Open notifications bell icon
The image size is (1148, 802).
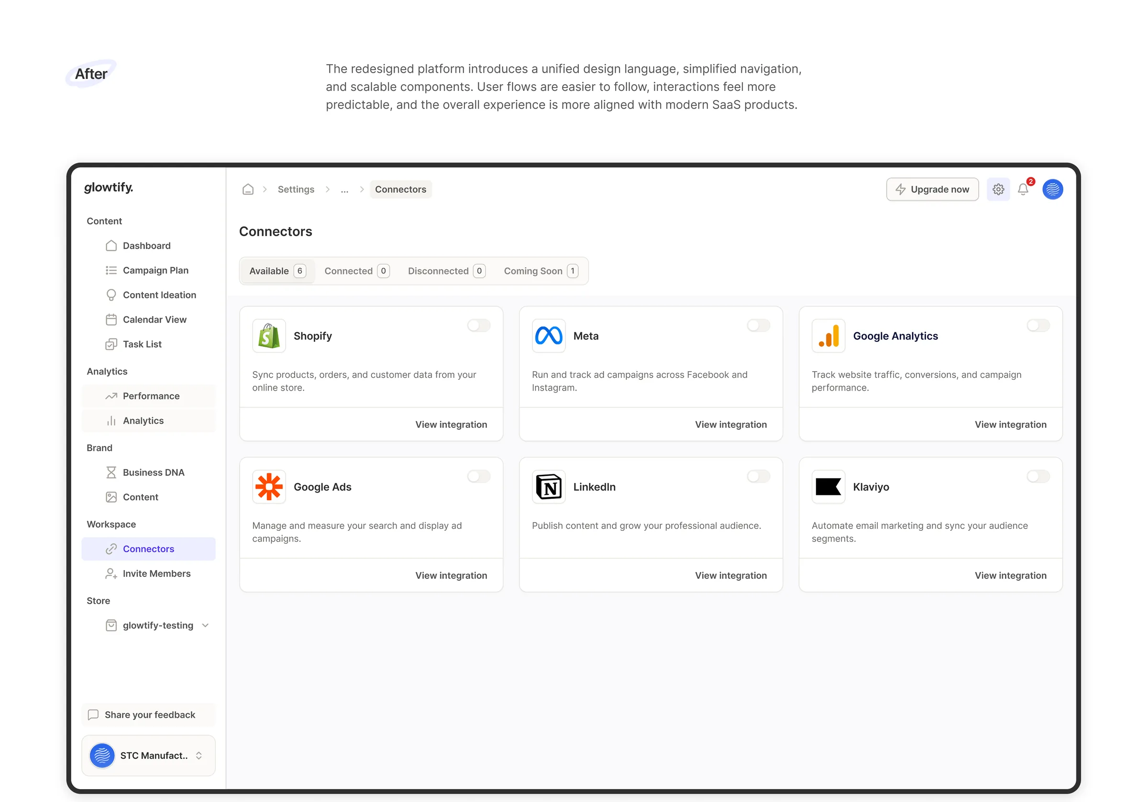click(x=1023, y=189)
